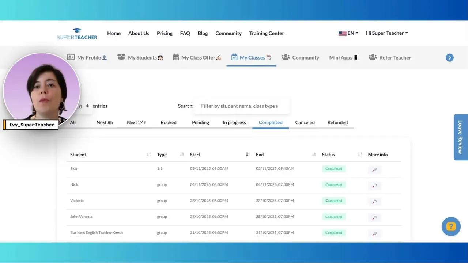Inspect Victoria's class using magnifier icon
468x263 pixels.
click(x=374, y=202)
